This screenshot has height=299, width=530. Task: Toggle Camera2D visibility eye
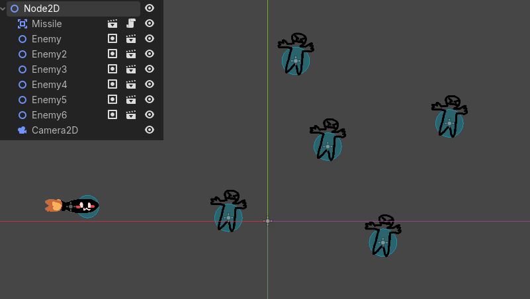[150, 130]
